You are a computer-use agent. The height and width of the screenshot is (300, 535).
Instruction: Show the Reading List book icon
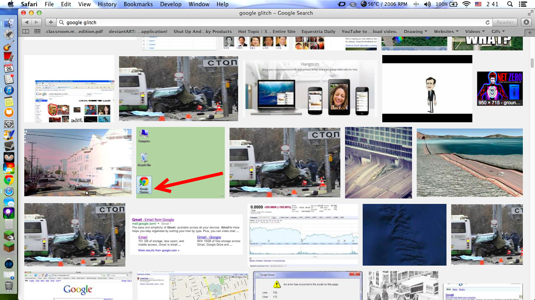point(26,32)
